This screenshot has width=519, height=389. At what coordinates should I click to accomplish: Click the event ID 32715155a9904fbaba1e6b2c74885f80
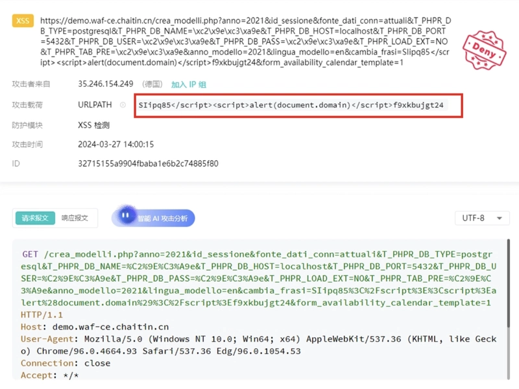[148, 163]
